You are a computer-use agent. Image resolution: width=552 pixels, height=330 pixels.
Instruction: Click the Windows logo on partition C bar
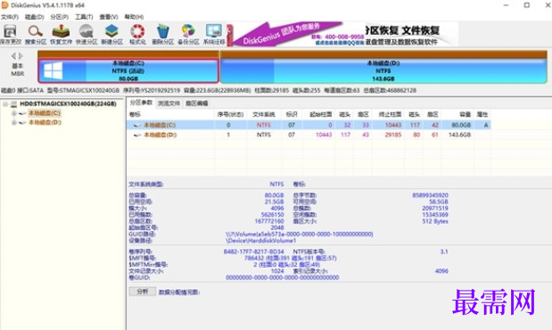54,70
